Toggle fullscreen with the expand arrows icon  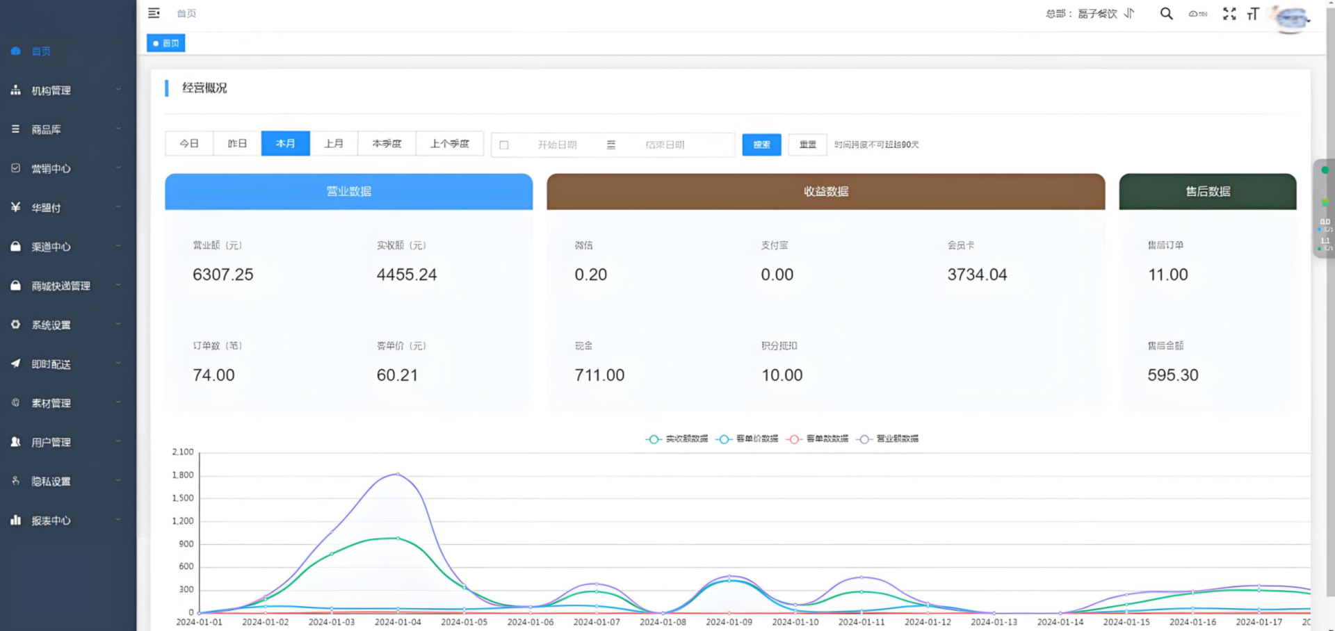click(1229, 13)
